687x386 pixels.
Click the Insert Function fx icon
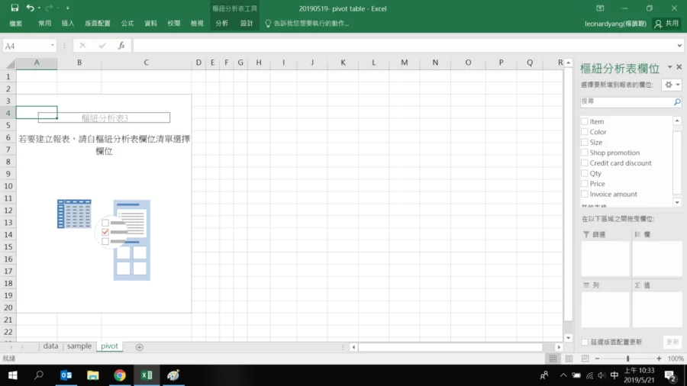(x=121, y=46)
